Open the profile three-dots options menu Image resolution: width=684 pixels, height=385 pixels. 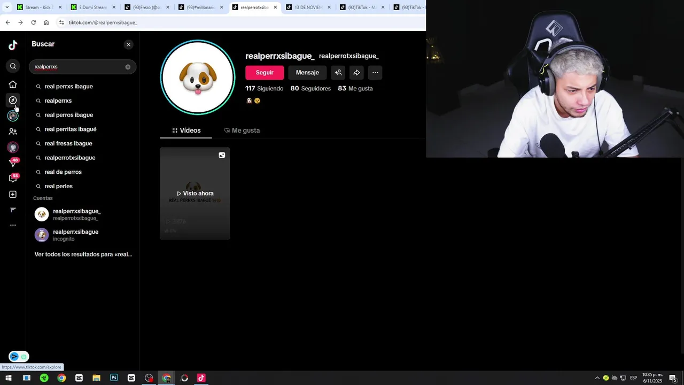pos(375,73)
